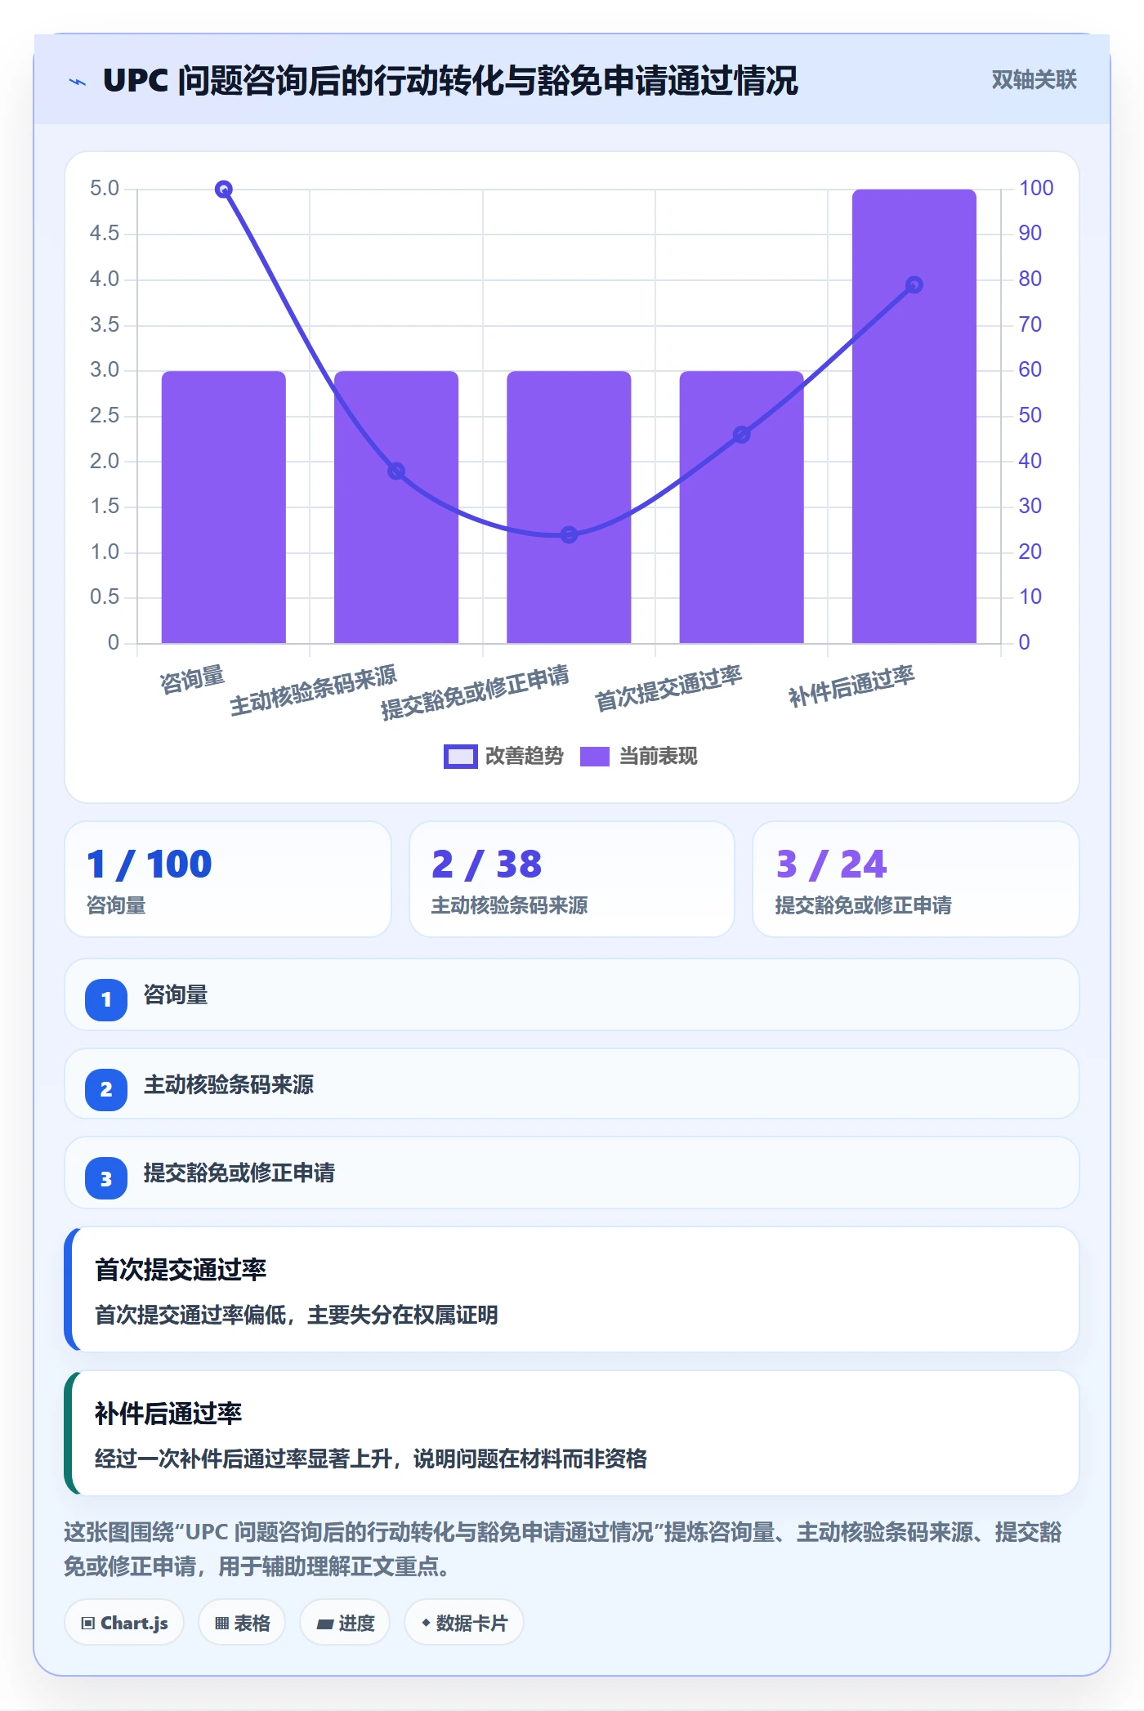Click the 数据卡片 tag
Image resolution: width=1144 pixels, height=1711 pixels.
[464, 1623]
